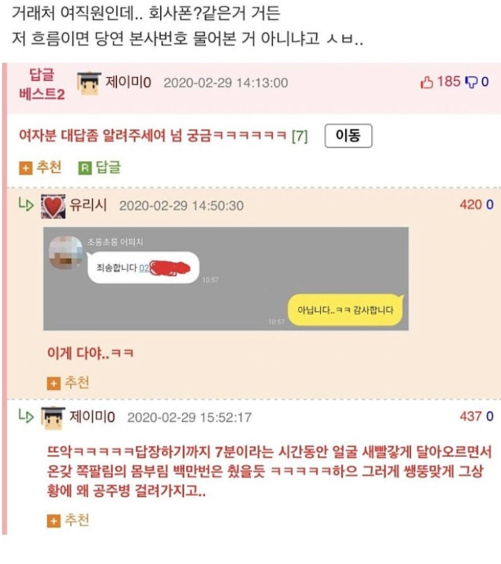Open the [7] reply count link
The image size is (501, 564).
[300, 137]
